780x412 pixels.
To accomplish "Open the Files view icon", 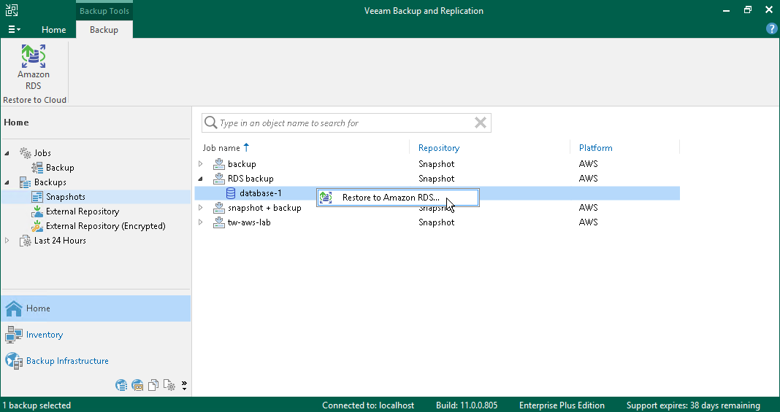I will [153, 386].
